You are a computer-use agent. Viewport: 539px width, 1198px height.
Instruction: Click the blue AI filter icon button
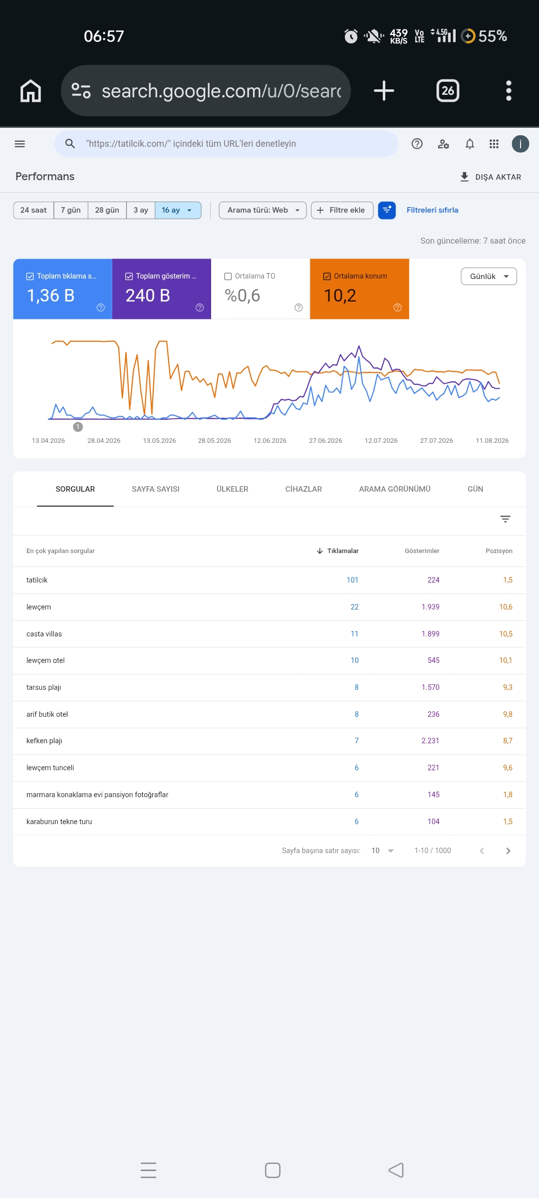387,210
